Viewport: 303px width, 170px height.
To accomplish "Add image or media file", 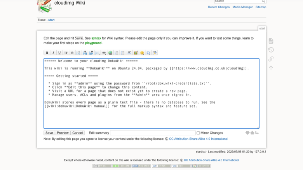I will click(136, 53).
